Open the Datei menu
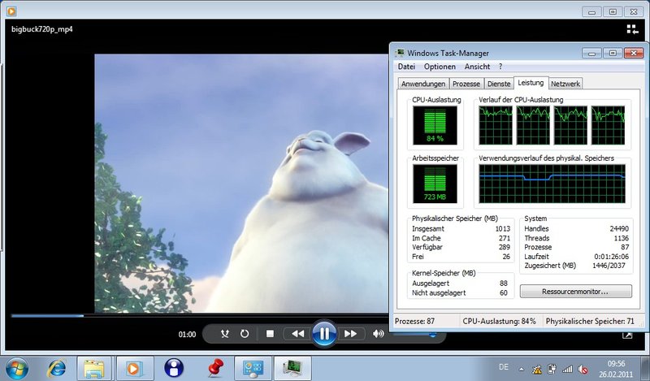Image resolution: width=650 pixels, height=381 pixels. tap(406, 67)
